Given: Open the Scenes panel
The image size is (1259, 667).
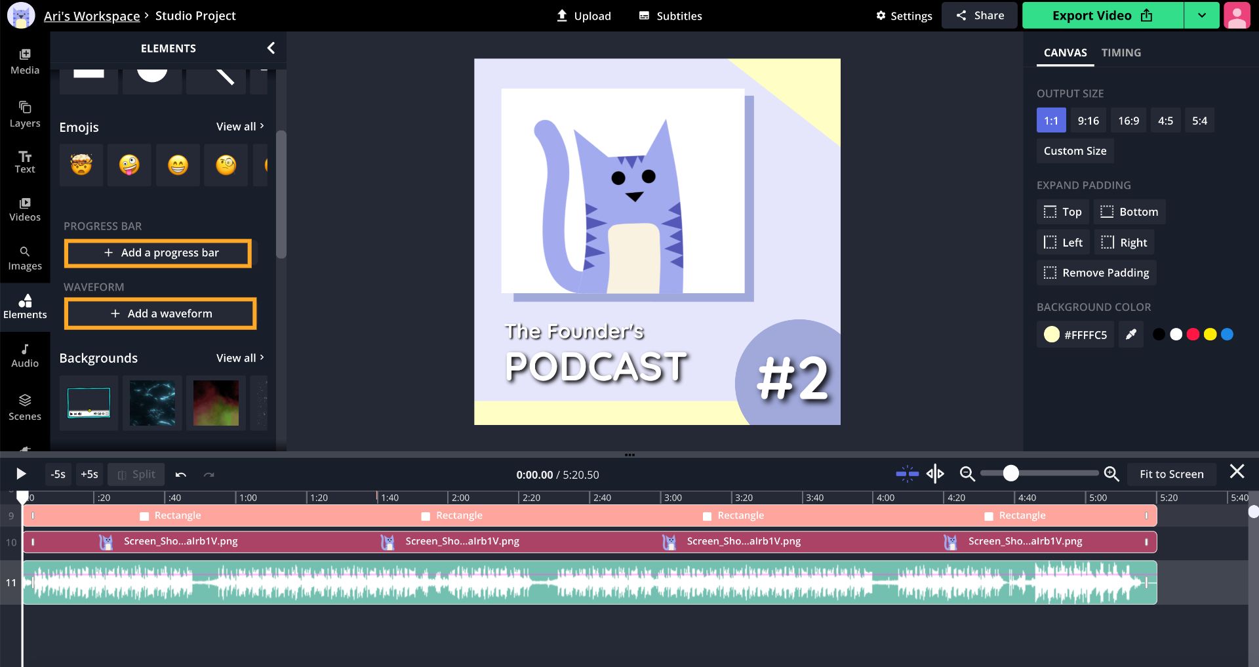Looking at the screenshot, I should pyautogui.click(x=25, y=407).
